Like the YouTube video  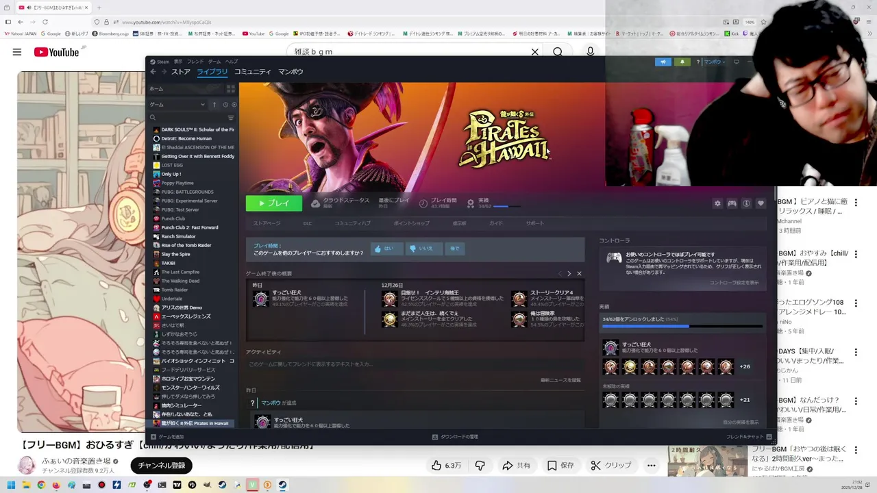(446, 466)
